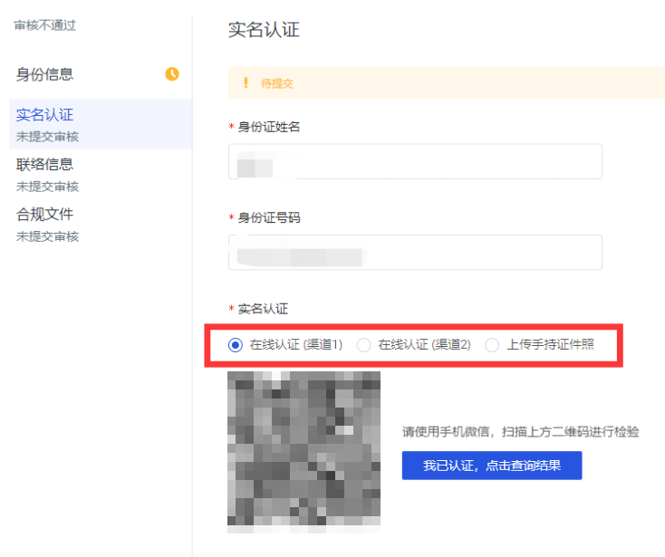Click the 实名认证 page title
This screenshot has height=557, width=665.
coord(264,30)
